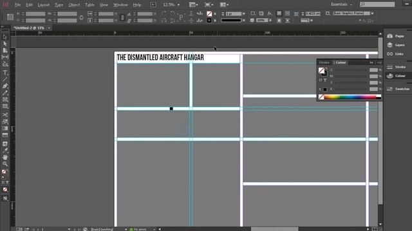This screenshot has width=412, height=231.
Task: Toggle constrain proportions for scaling
Action: point(122,17)
